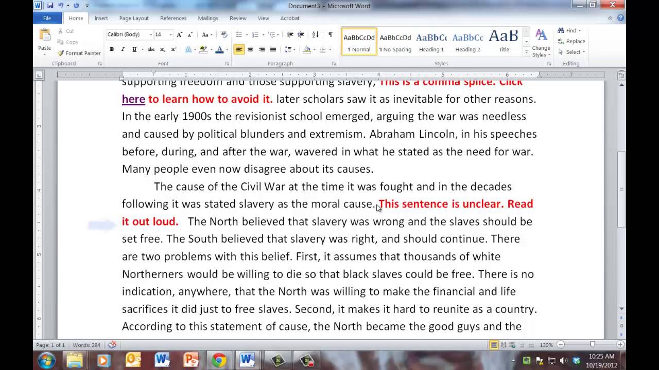659x370 pixels.
Task: Switch to the Insert tab
Action: [101, 18]
